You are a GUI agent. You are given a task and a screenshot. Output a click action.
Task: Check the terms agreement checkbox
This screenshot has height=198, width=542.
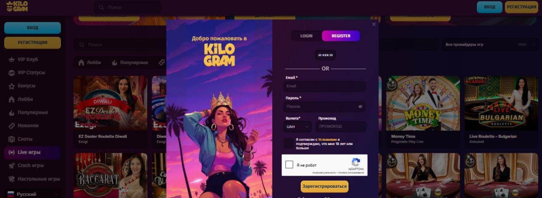289,143
